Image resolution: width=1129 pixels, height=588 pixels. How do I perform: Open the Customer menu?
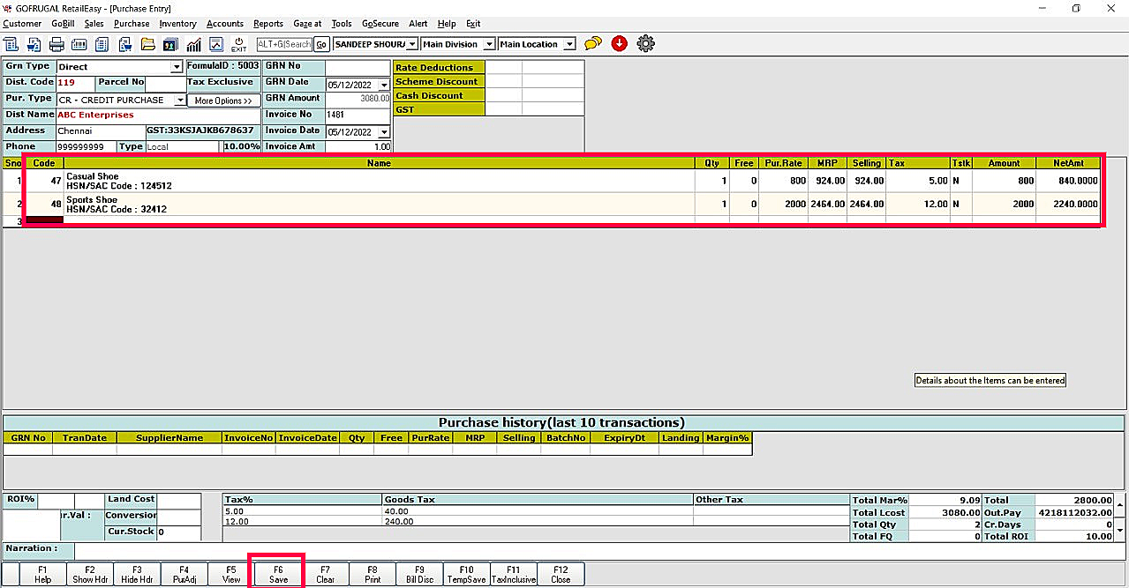22,24
